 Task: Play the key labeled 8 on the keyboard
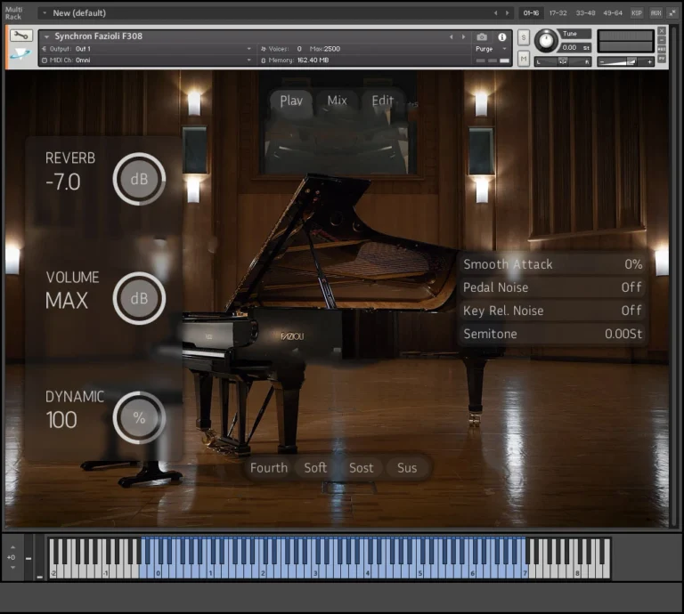pos(577,571)
